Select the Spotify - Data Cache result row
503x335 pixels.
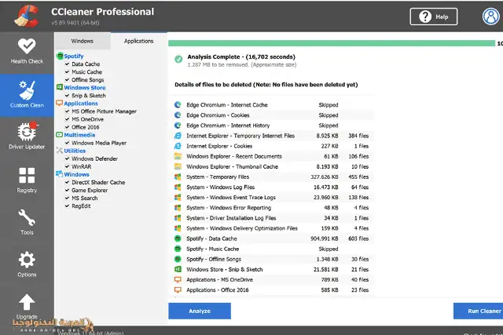271,239
